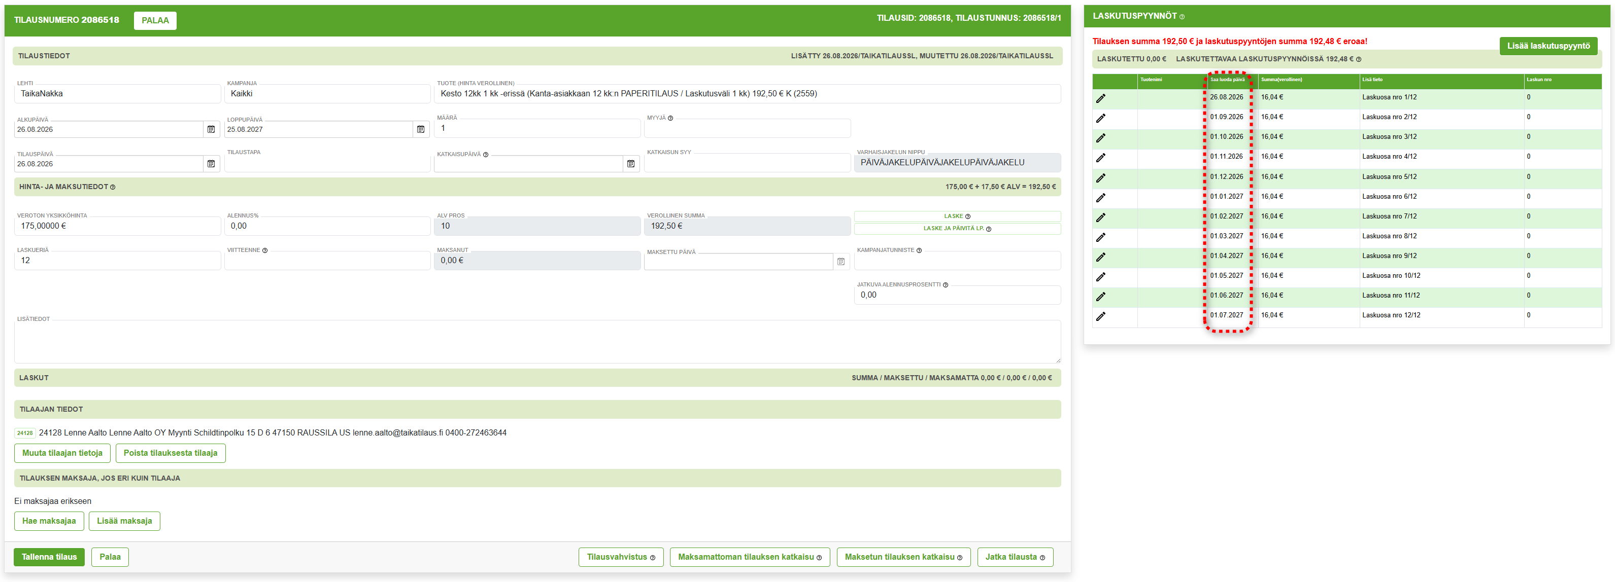Edit invoice row Laskuosa nro 7/12 pencil
The image size is (1615, 582).
pos(1100,217)
